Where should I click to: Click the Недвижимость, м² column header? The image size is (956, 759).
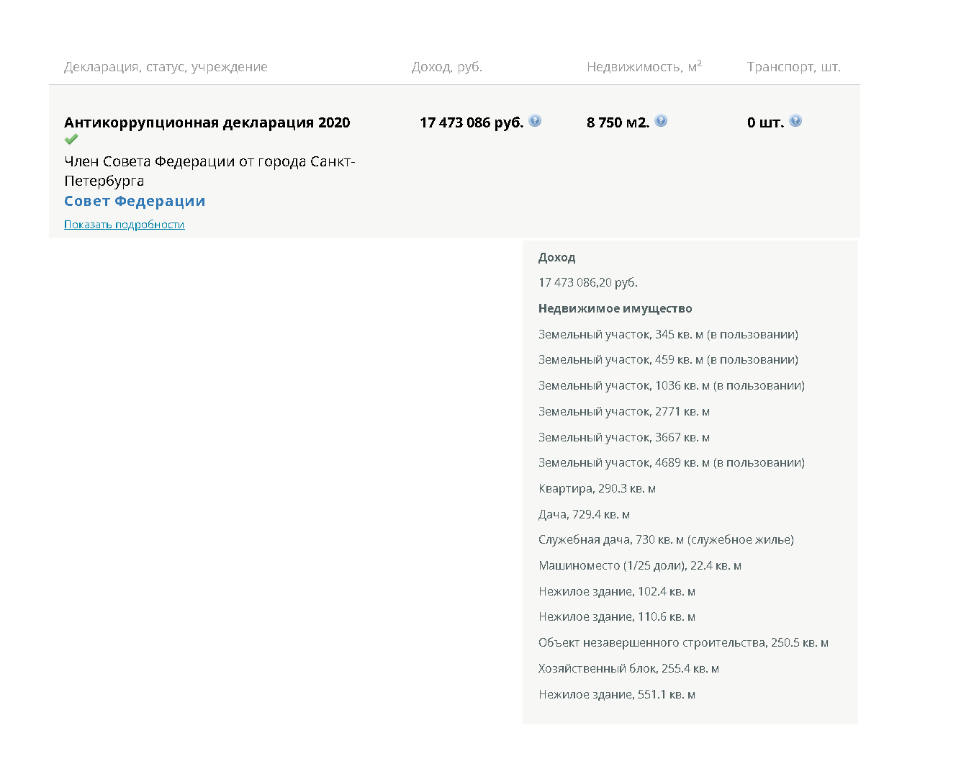point(644,66)
